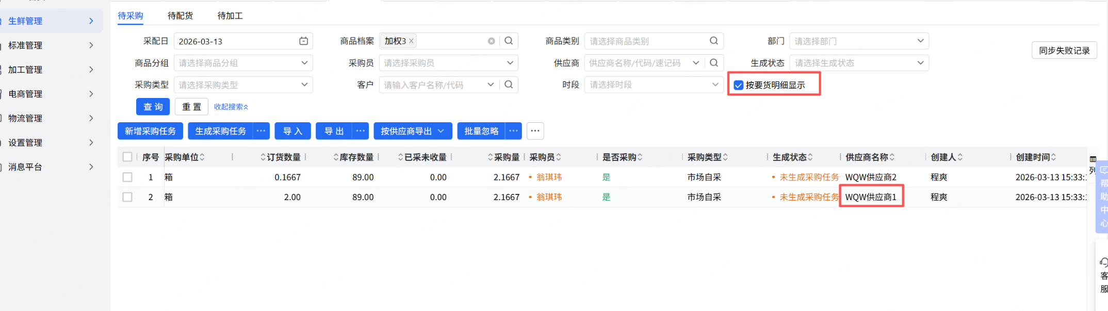Viewport: 1108px width, 311px height.
Task: Click the 新增采购任务 button
Action: coord(150,131)
